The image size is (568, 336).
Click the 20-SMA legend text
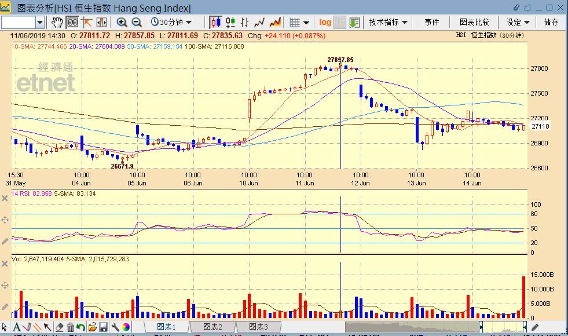coord(97,46)
